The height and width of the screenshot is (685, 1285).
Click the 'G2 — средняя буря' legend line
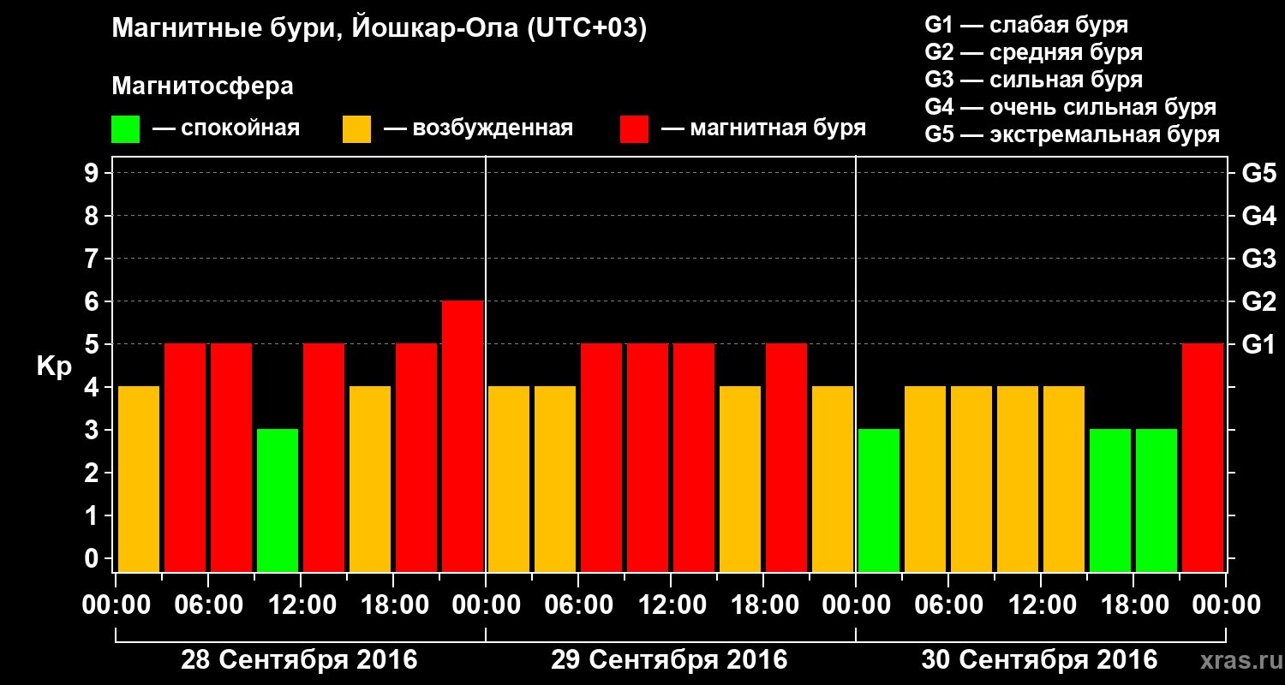click(1033, 52)
